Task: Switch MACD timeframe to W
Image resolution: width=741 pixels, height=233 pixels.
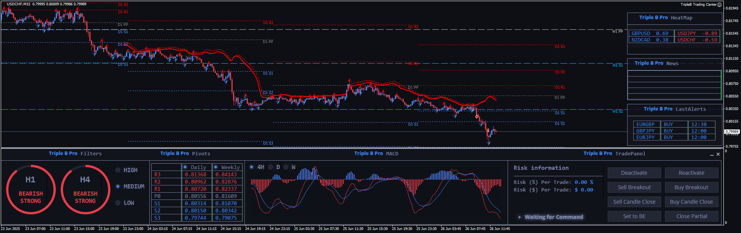Action: (x=286, y=167)
